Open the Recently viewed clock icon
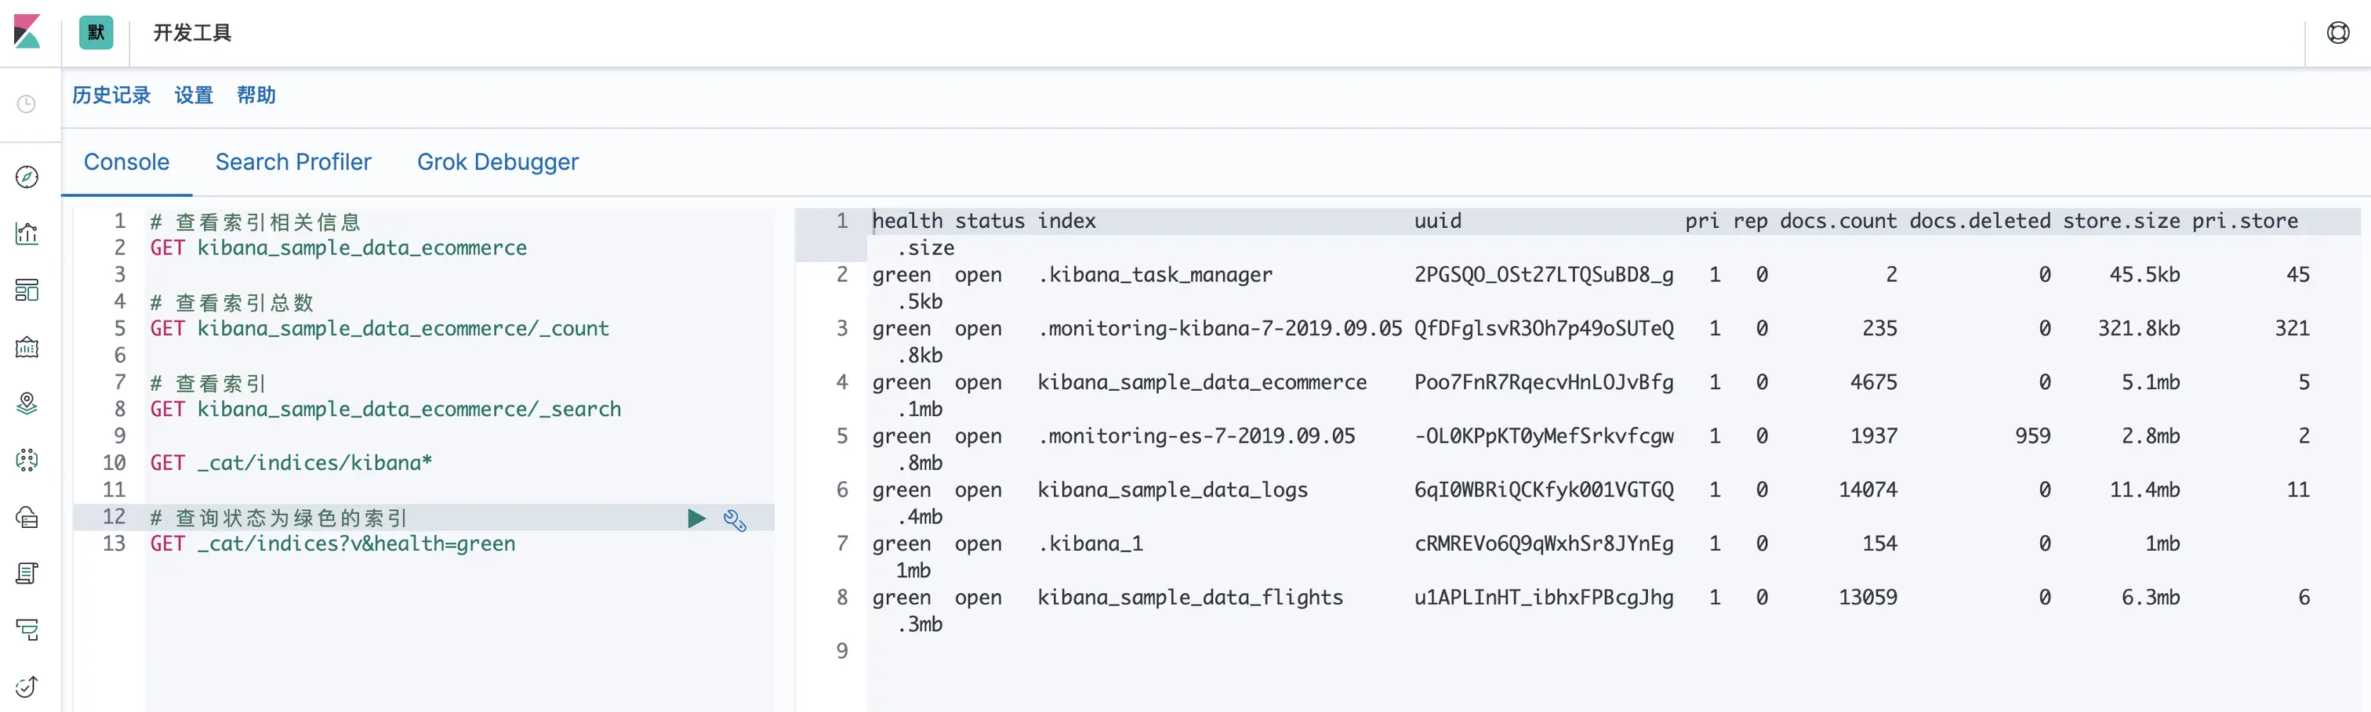 pyautogui.click(x=27, y=104)
